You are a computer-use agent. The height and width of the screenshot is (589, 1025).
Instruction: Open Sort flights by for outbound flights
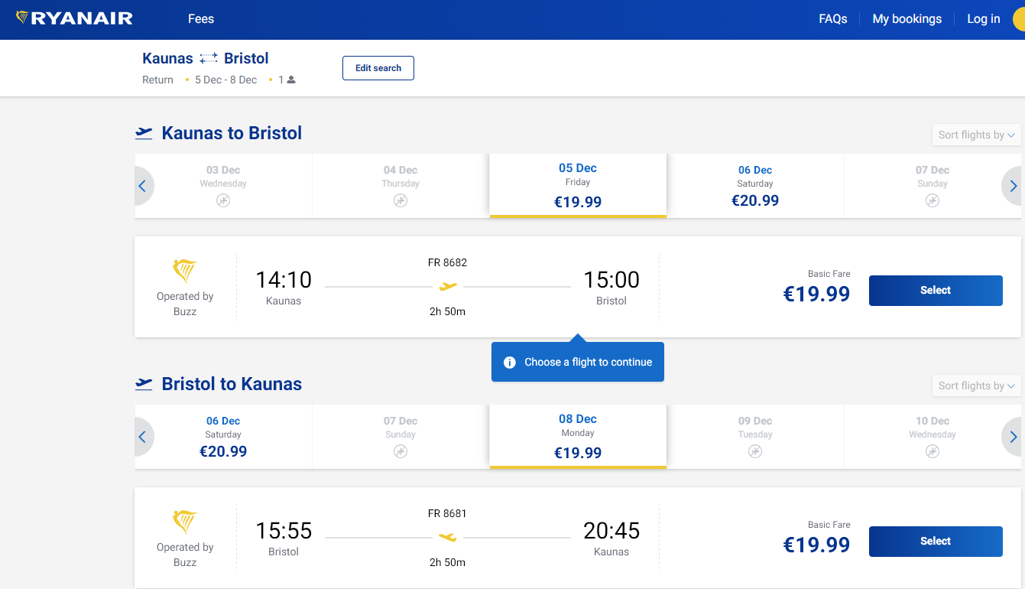click(x=976, y=135)
